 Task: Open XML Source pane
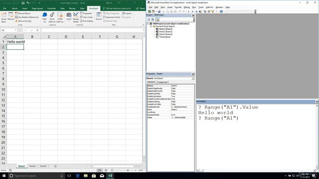pos(99,16)
